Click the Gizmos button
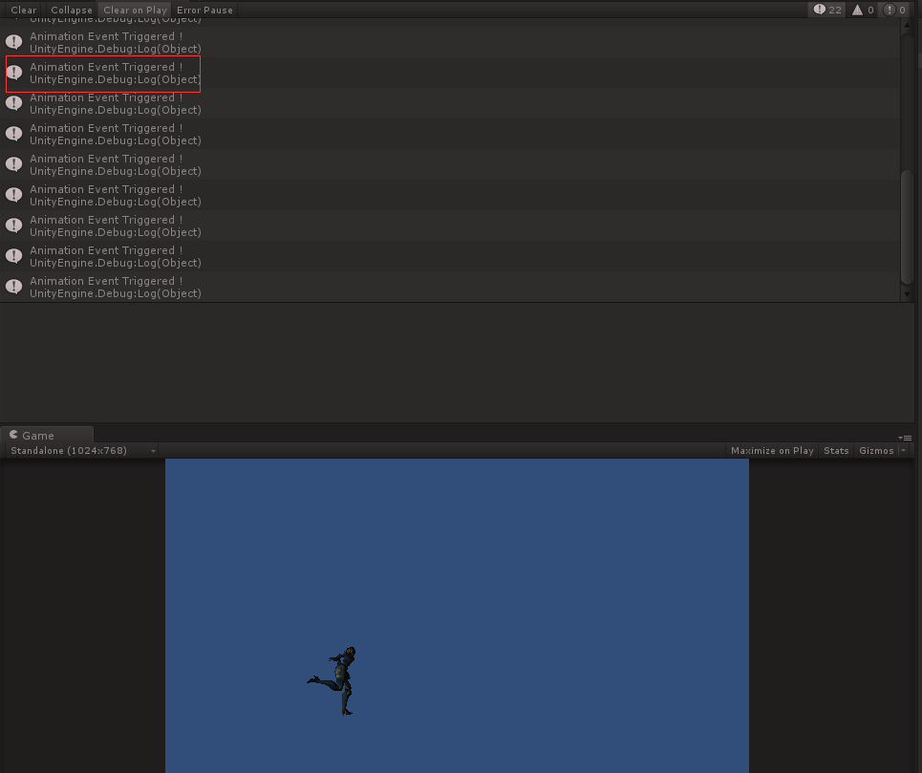Viewport: 922px width, 773px height. [x=876, y=450]
